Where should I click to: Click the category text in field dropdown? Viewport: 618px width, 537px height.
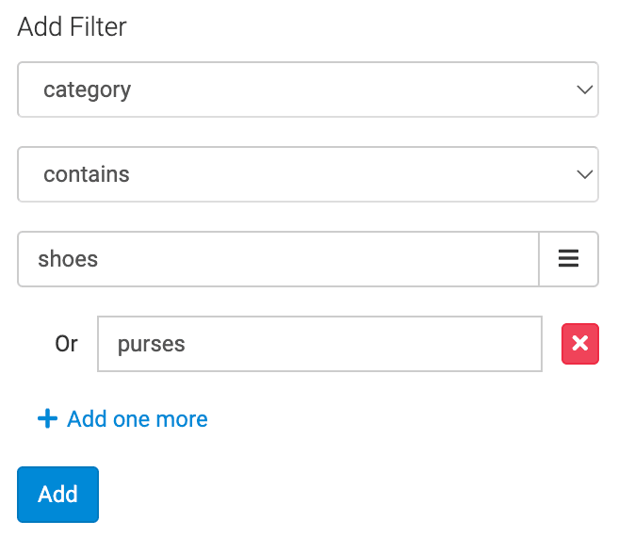[87, 90]
